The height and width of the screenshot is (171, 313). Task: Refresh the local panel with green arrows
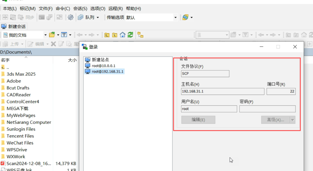pyautogui.click(x=130, y=35)
